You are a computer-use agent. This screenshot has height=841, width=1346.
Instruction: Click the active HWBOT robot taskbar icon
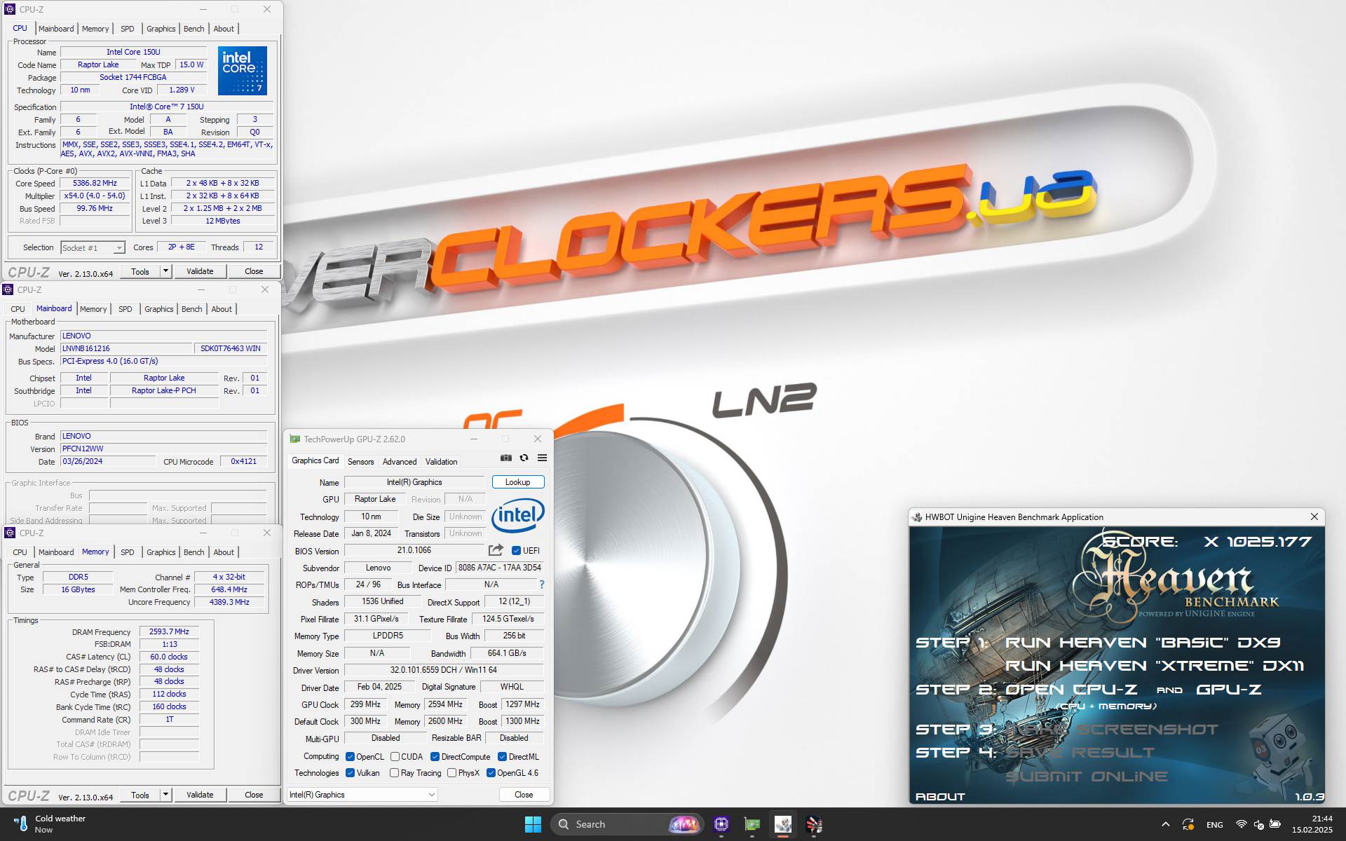[783, 824]
